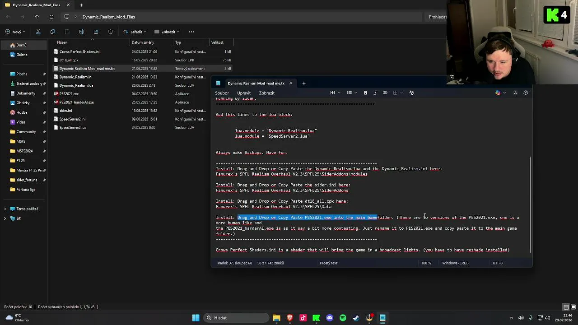Open Domů in Explorer sidebar
The height and width of the screenshot is (325, 578).
[x=23, y=45]
